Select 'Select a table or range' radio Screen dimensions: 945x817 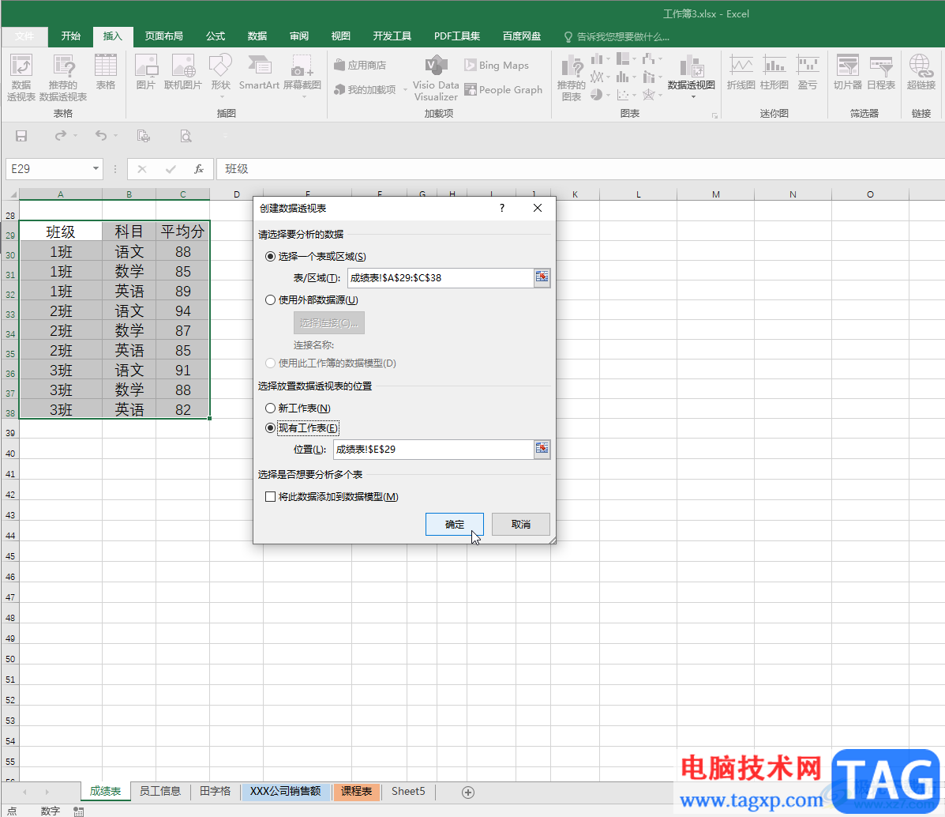(x=270, y=257)
